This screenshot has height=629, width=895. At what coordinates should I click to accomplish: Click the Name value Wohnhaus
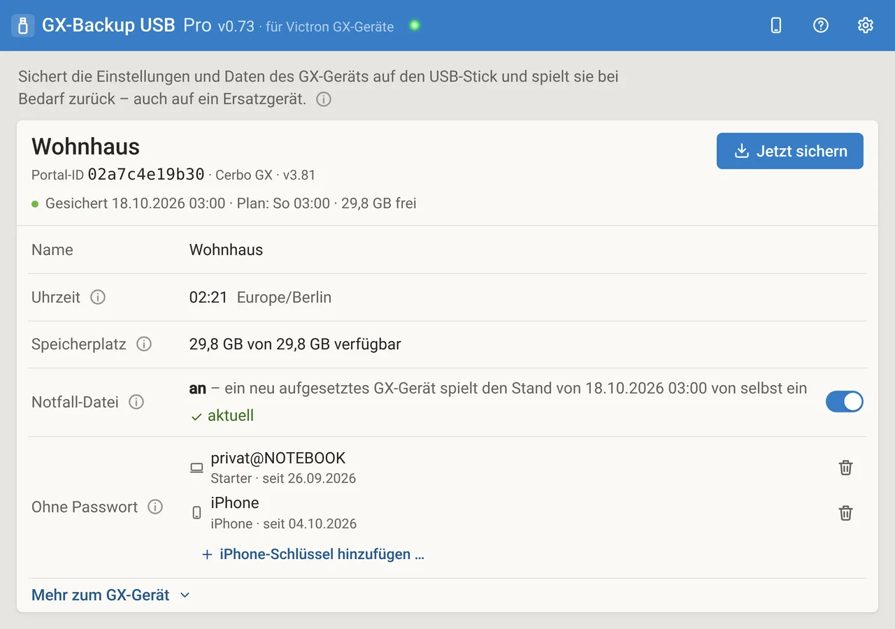226,250
